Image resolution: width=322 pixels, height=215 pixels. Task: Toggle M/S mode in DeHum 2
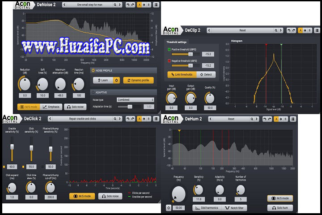point(280,198)
